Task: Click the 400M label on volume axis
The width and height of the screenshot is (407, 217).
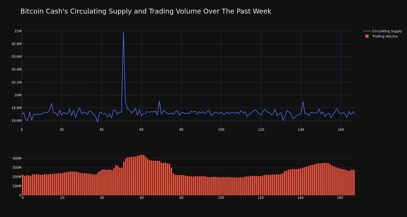Action: coord(17,158)
